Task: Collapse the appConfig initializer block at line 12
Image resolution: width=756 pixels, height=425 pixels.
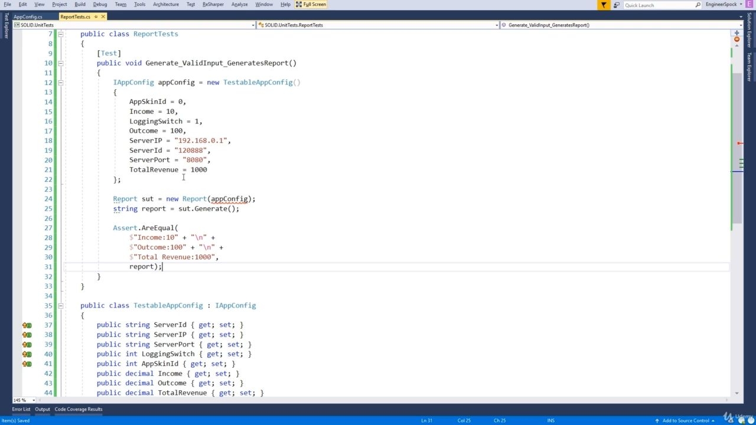Action: (60, 83)
